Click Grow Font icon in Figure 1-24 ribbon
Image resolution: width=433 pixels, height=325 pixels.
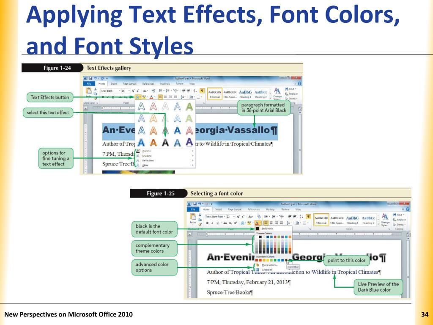[x=133, y=91]
